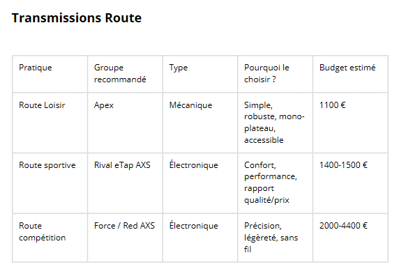Click the Groupe recommandé column header
This screenshot has height=276, width=399.
pyautogui.click(x=120, y=73)
